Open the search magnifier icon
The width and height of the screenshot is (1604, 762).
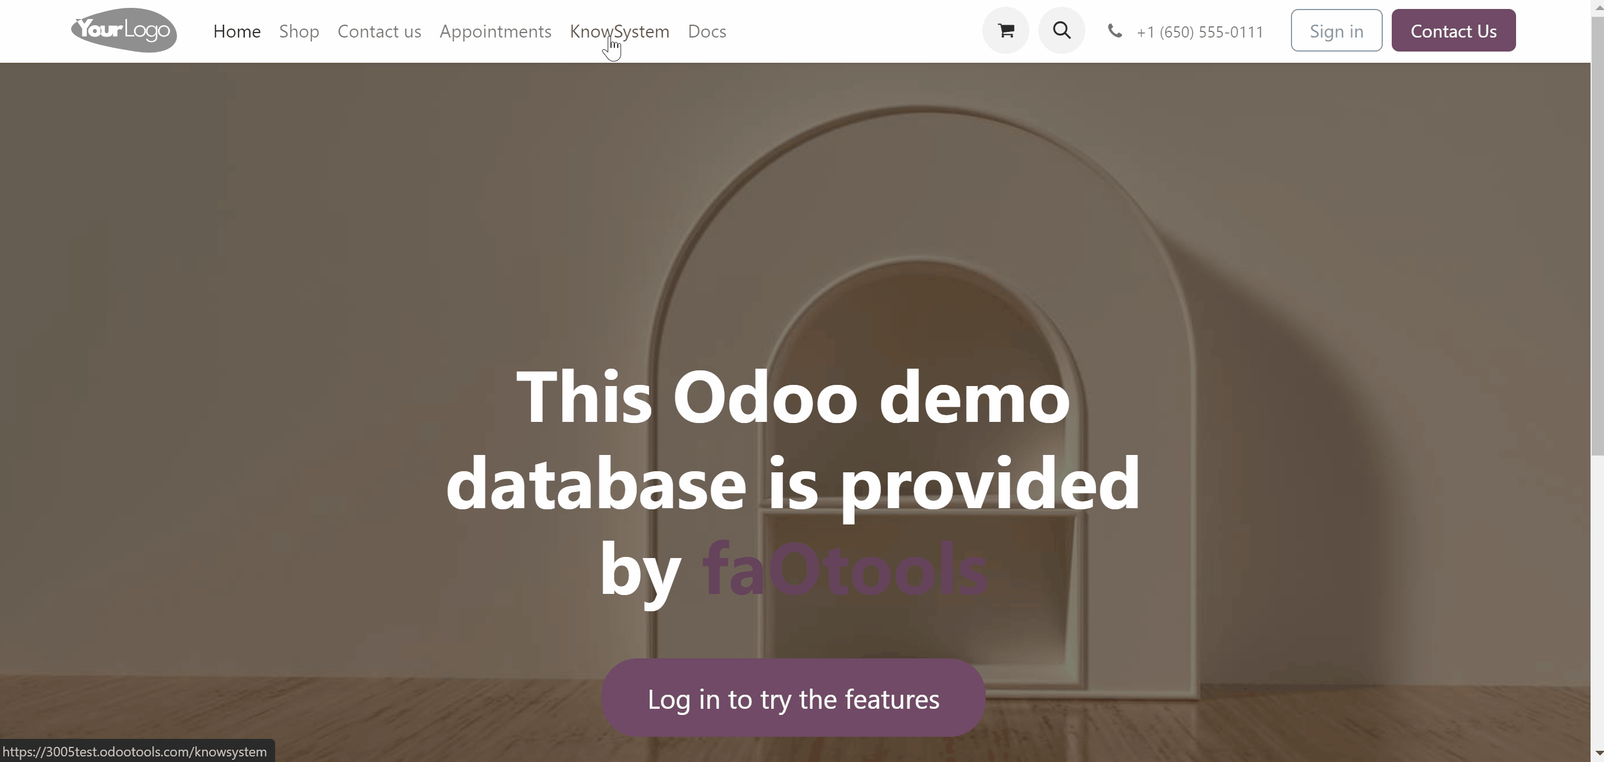[1062, 30]
